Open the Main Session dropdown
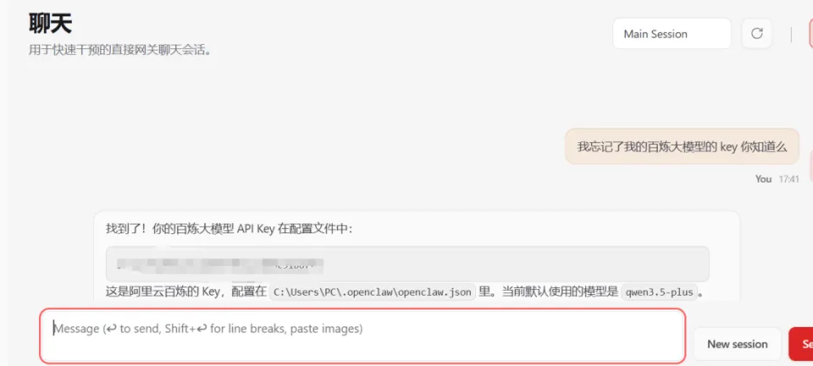813x366 pixels. pyautogui.click(x=672, y=34)
